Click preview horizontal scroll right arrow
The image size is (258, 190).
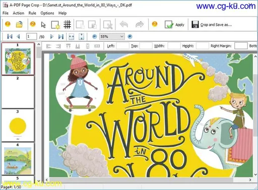click(x=250, y=180)
